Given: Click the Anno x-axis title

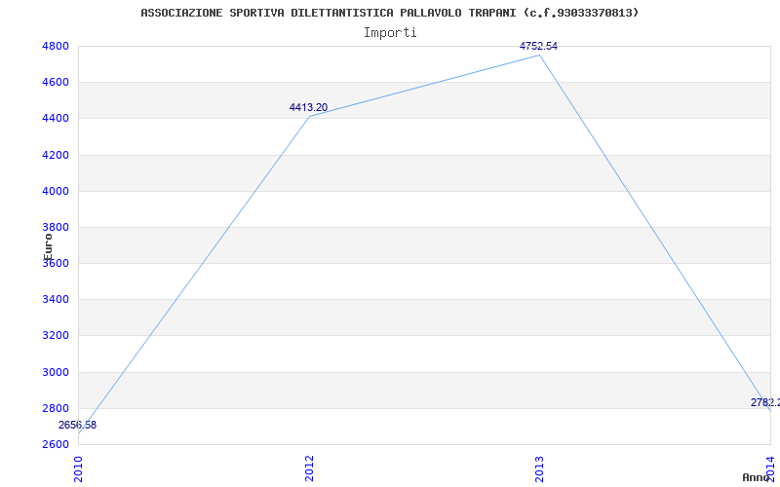Looking at the screenshot, I should [x=755, y=477].
